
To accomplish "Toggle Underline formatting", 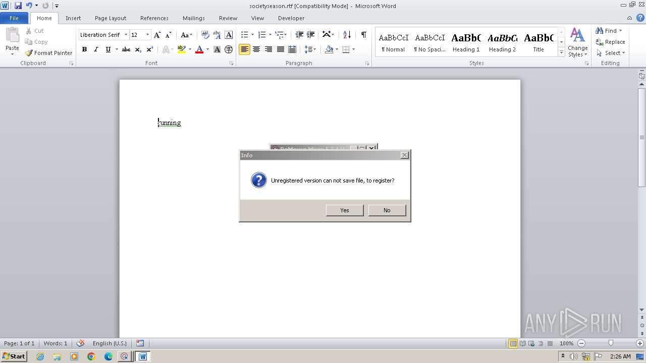I will pos(108,49).
